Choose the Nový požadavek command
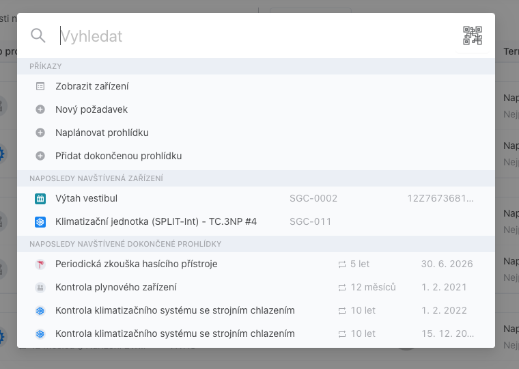The width and height of the screenshot is (519, 369). [92, 109]
